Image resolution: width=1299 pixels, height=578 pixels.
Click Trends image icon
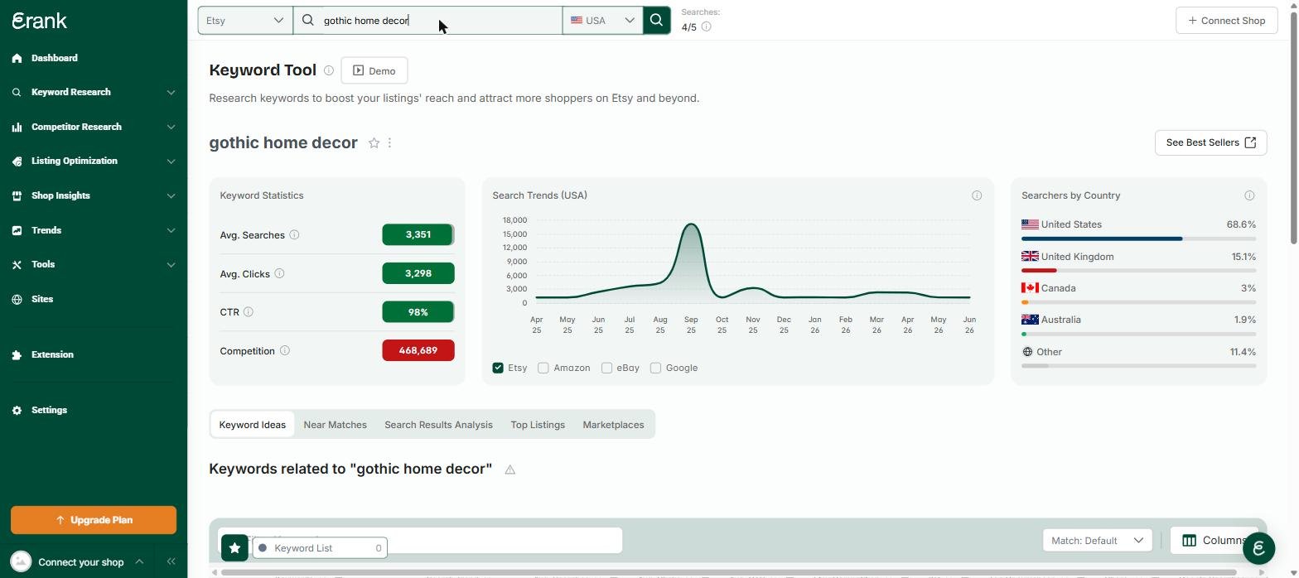point(17,230)
